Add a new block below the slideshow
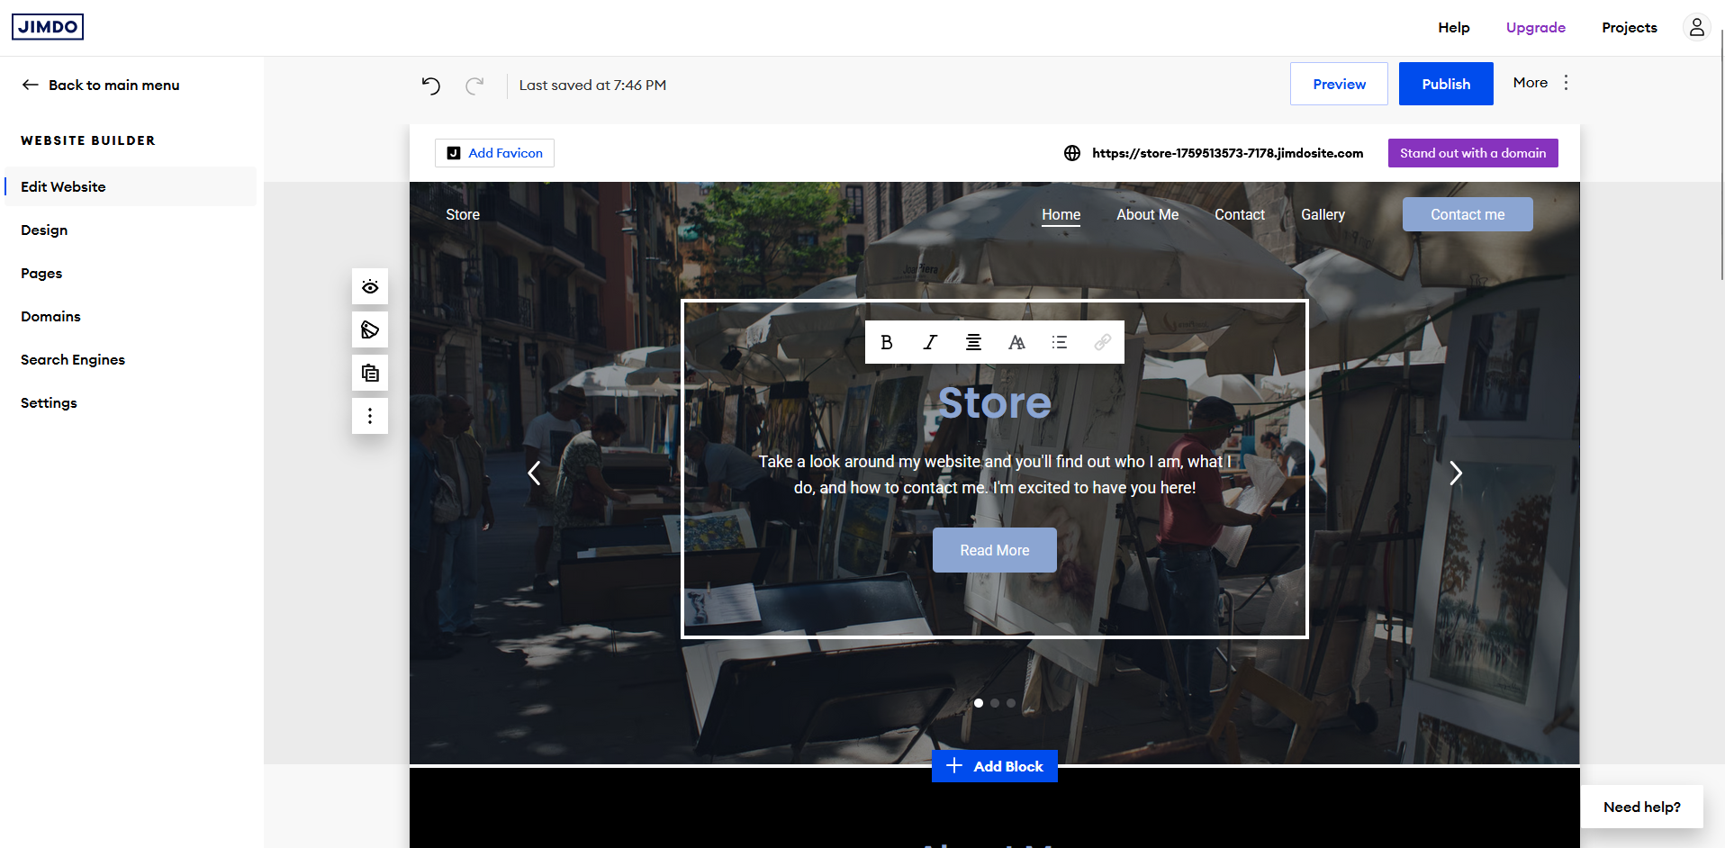Screen dimensions: 1725x848 coord(994,766)
